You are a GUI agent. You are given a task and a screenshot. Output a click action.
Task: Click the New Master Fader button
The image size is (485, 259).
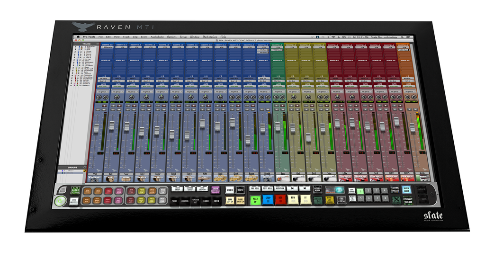(97, 200)
